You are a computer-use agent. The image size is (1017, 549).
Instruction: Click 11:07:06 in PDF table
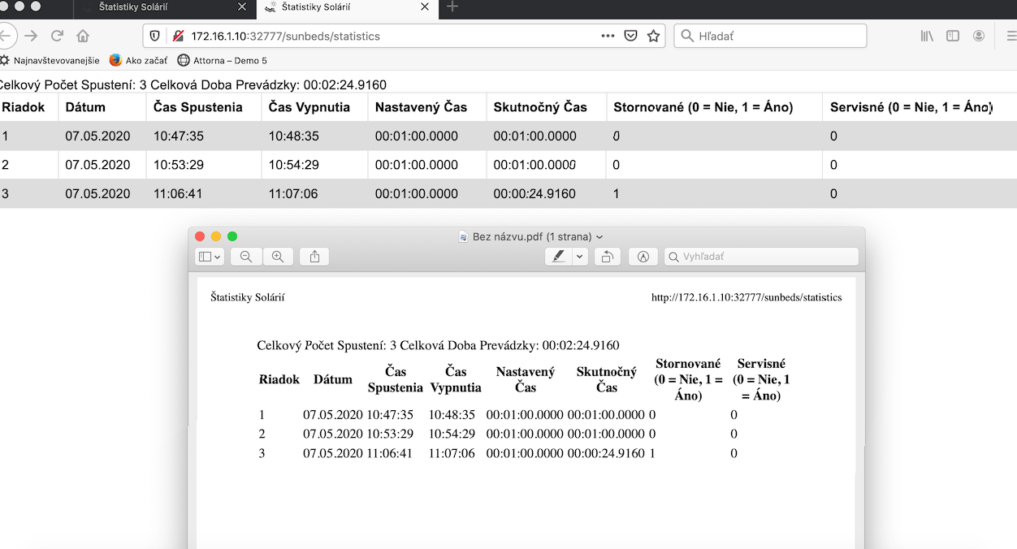tap(452, 453)
